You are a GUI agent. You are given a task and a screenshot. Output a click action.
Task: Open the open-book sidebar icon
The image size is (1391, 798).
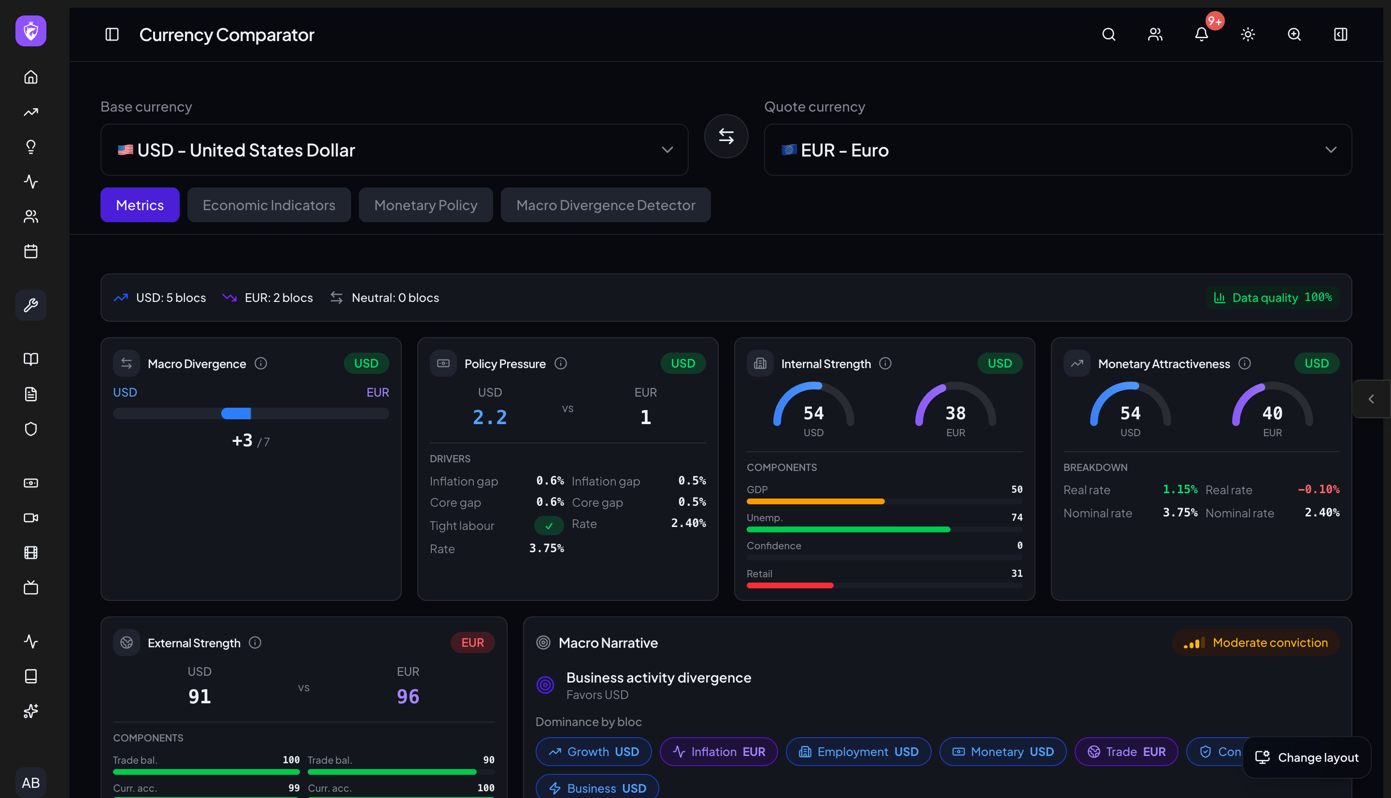click(31, 359)
